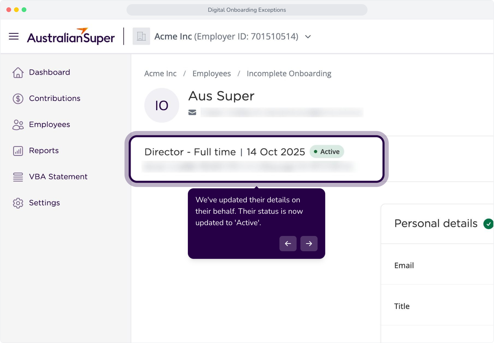Click the Employees people icon

pos(18,125)
